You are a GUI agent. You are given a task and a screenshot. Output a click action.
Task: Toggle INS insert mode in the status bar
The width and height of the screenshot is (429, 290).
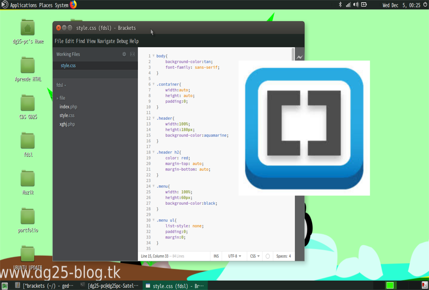[216, 256]
